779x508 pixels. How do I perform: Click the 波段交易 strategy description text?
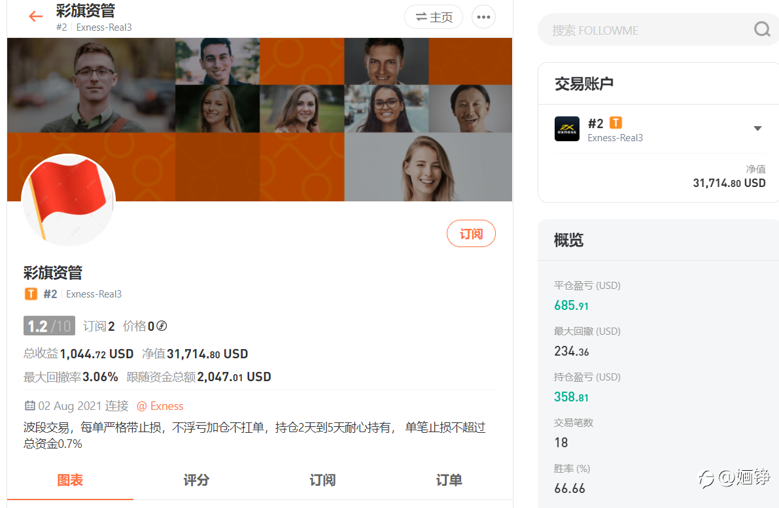[254, 435]
